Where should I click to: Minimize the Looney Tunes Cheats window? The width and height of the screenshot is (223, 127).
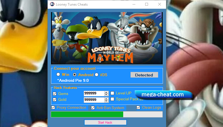tap(134, 4)
